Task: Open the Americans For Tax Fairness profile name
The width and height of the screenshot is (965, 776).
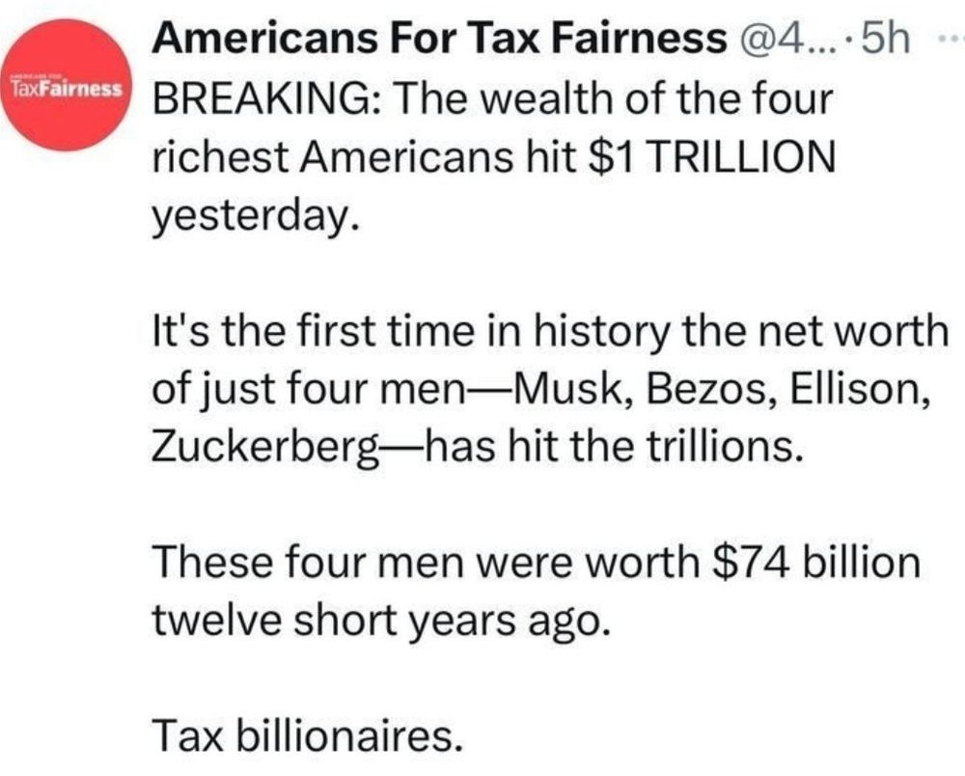Action: 438,39
